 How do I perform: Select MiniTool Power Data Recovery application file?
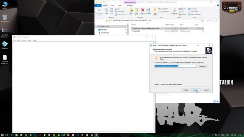pyautogui.click(x=167, y=29)
